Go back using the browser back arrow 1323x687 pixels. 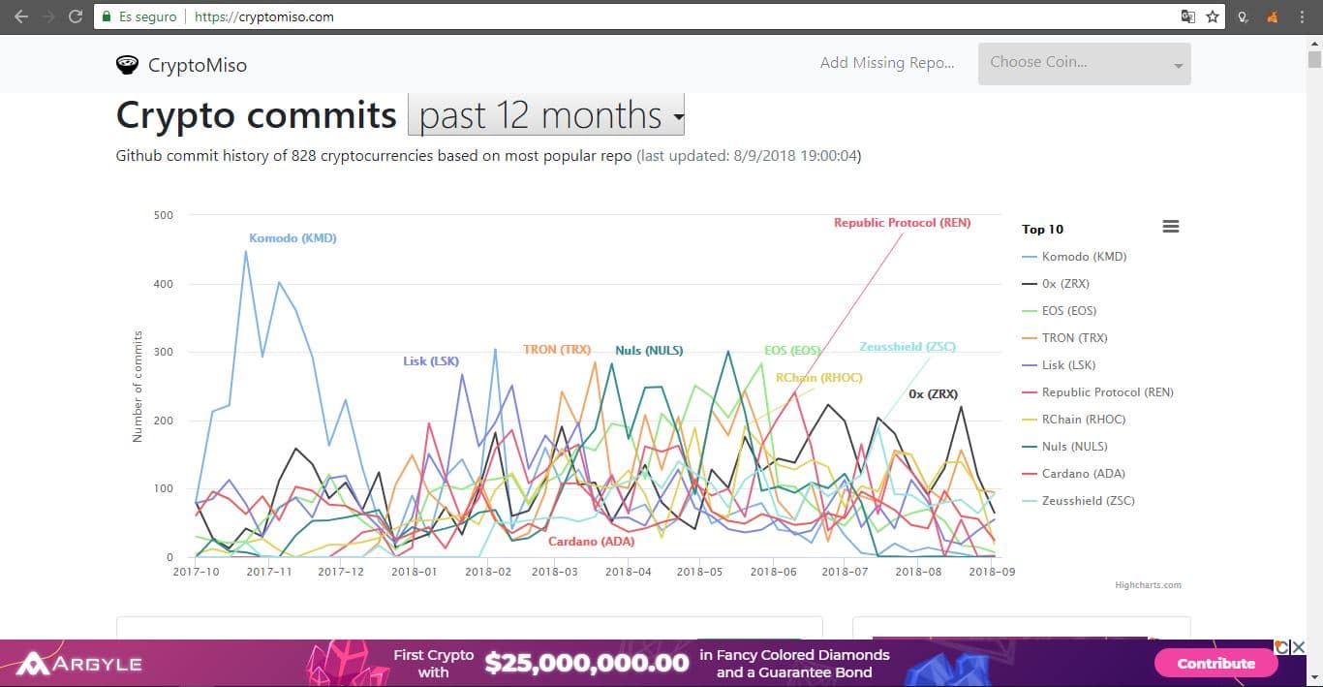(21, 16)
